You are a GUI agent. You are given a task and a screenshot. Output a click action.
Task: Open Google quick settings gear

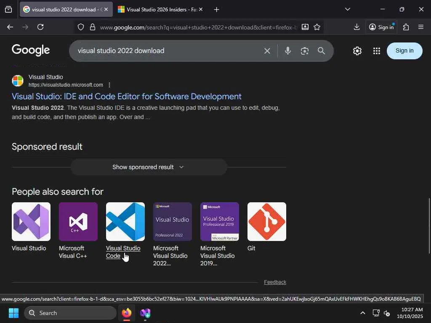357,51
